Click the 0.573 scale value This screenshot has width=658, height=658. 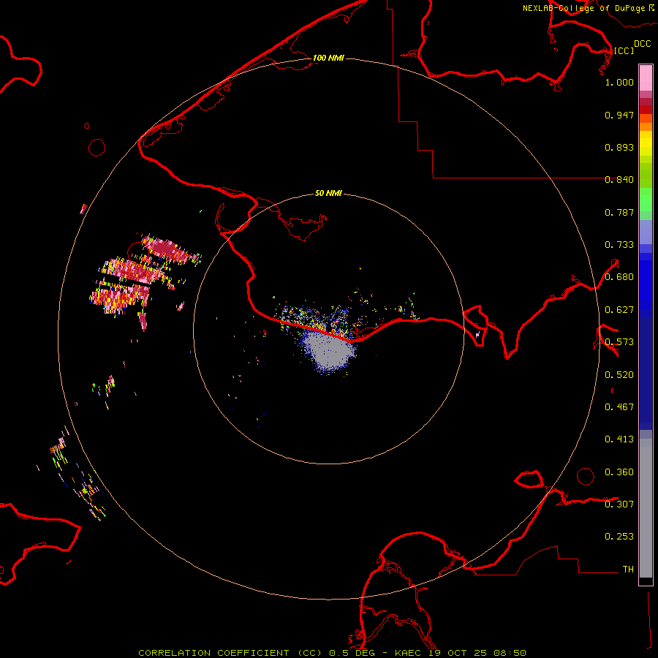[x=619, y=342]
